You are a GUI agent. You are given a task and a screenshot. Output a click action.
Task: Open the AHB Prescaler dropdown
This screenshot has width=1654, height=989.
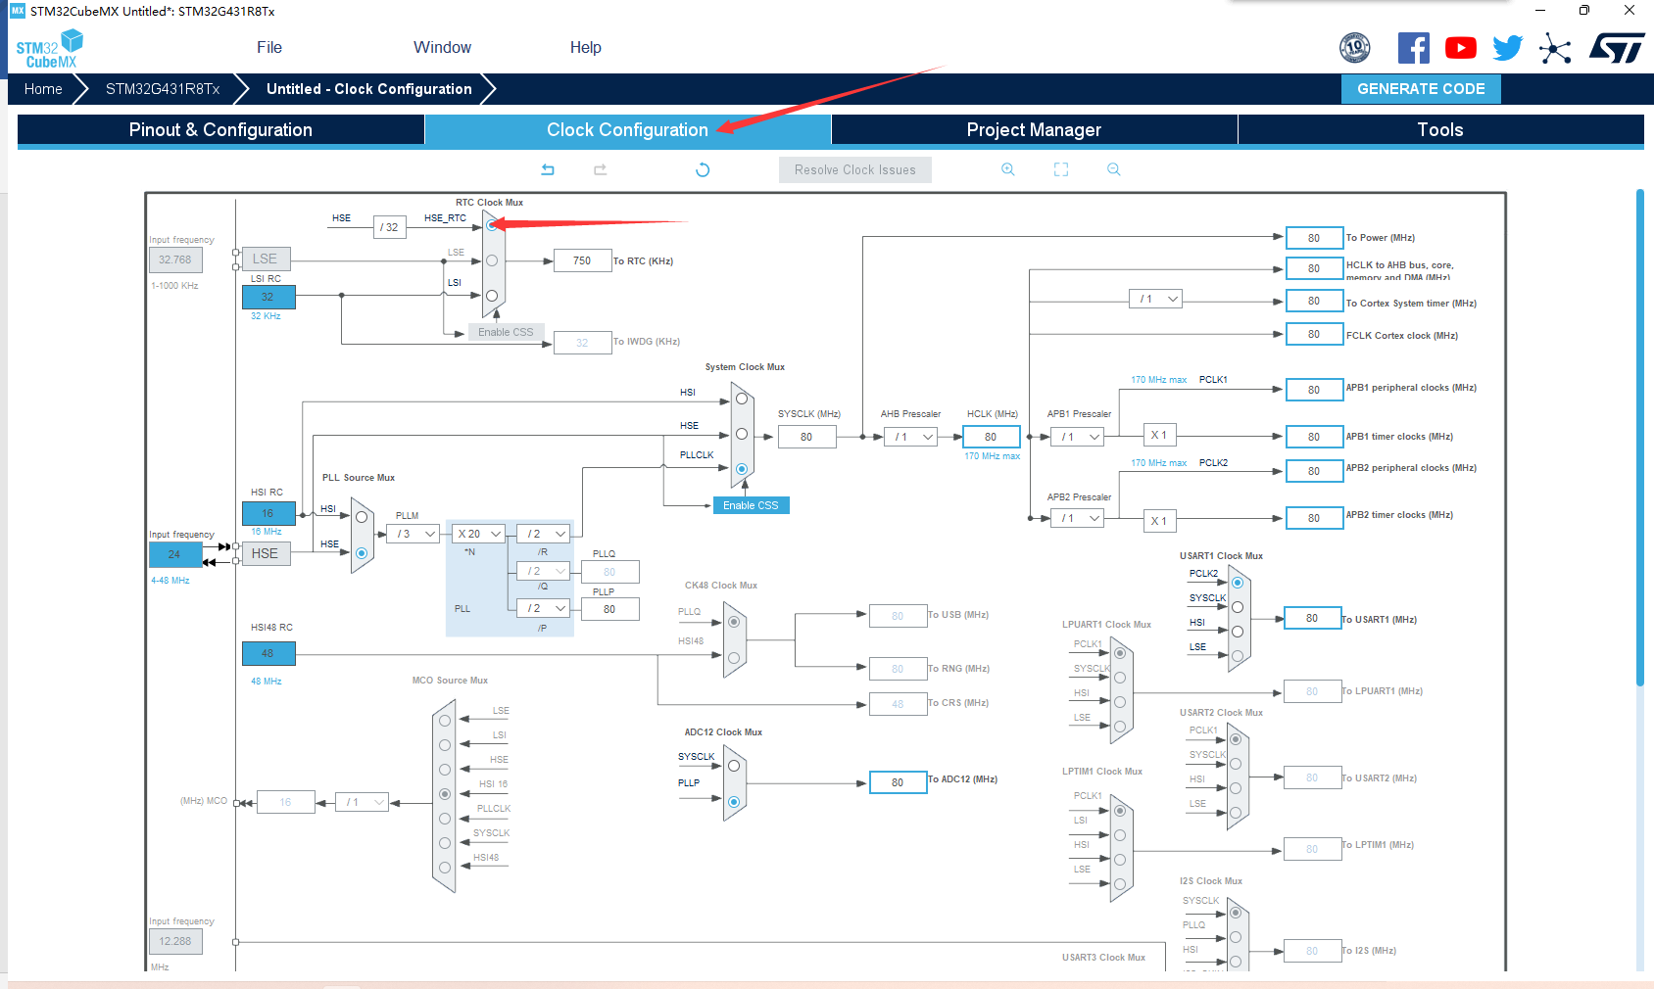coord(912,437)
